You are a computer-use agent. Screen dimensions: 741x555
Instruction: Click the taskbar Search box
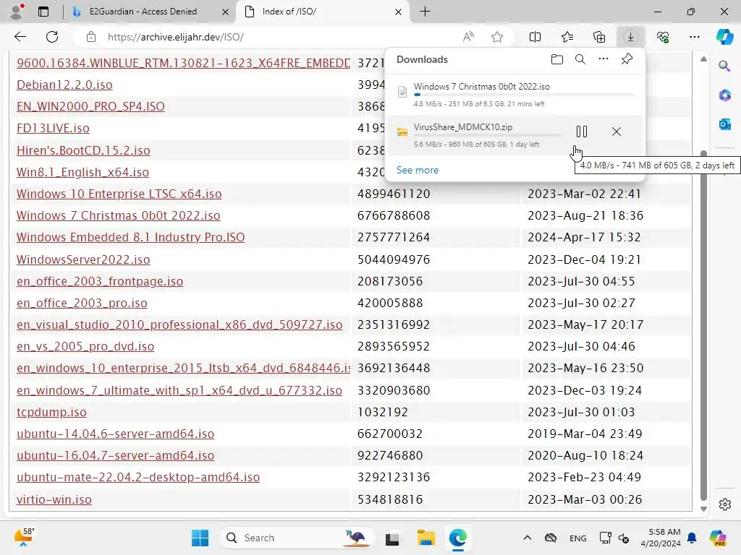coord(297,538)
